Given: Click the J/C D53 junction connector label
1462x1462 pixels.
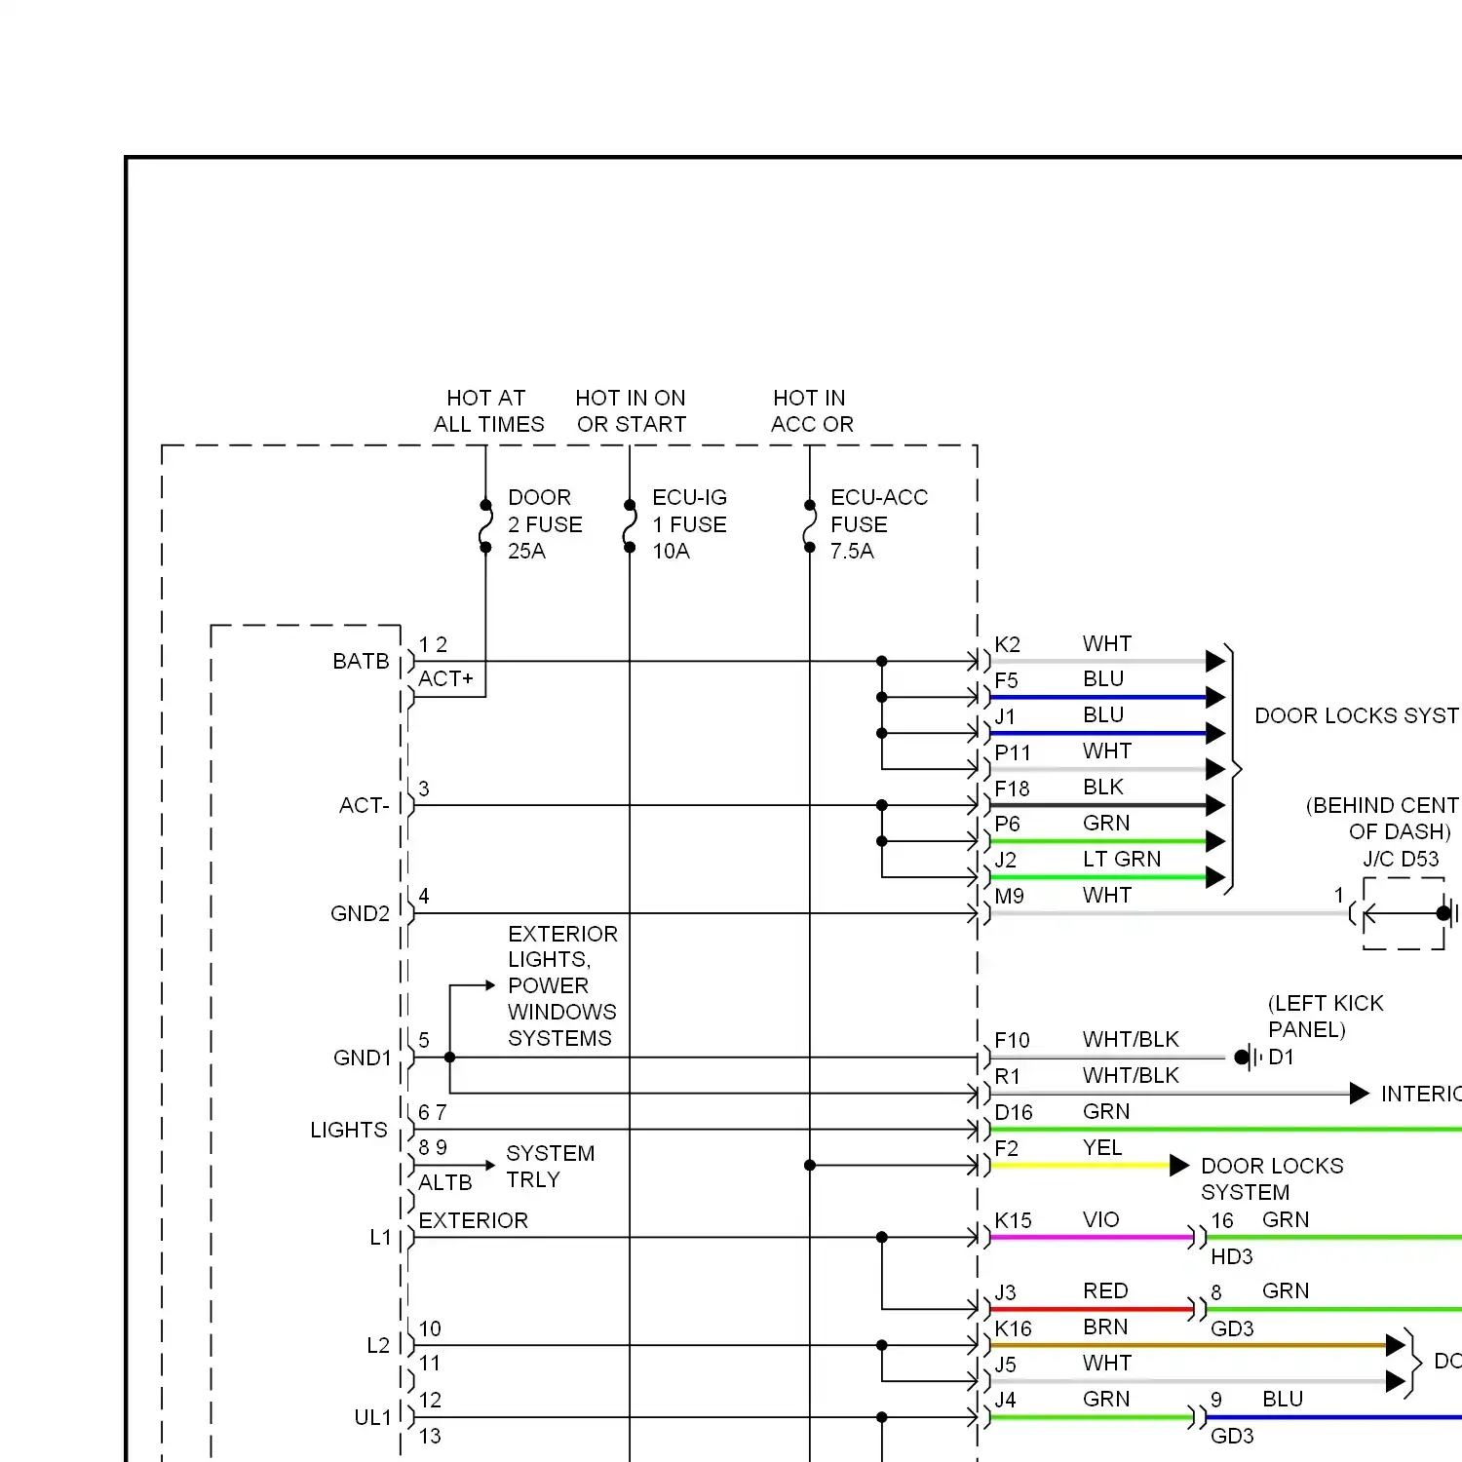Looking at the screenshot, I should (x=1401, y=860).
